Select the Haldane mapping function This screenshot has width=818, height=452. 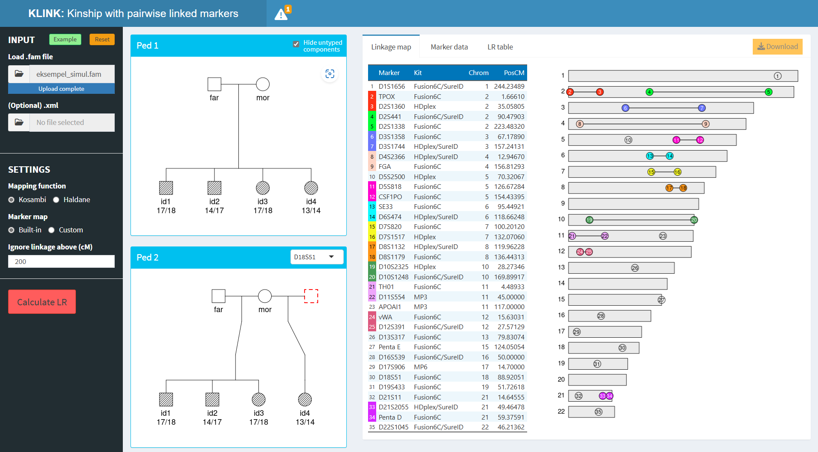(56, 200)
